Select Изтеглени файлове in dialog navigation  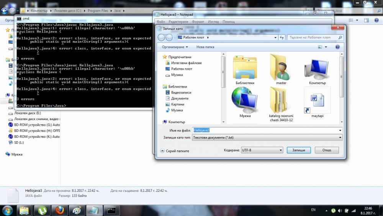point(186,63)
